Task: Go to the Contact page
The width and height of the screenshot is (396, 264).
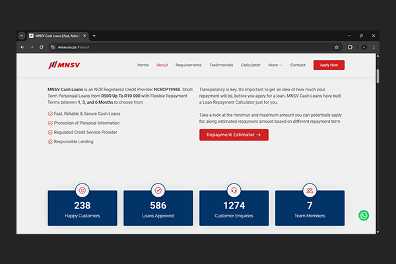Action: [x=298, y=65]
